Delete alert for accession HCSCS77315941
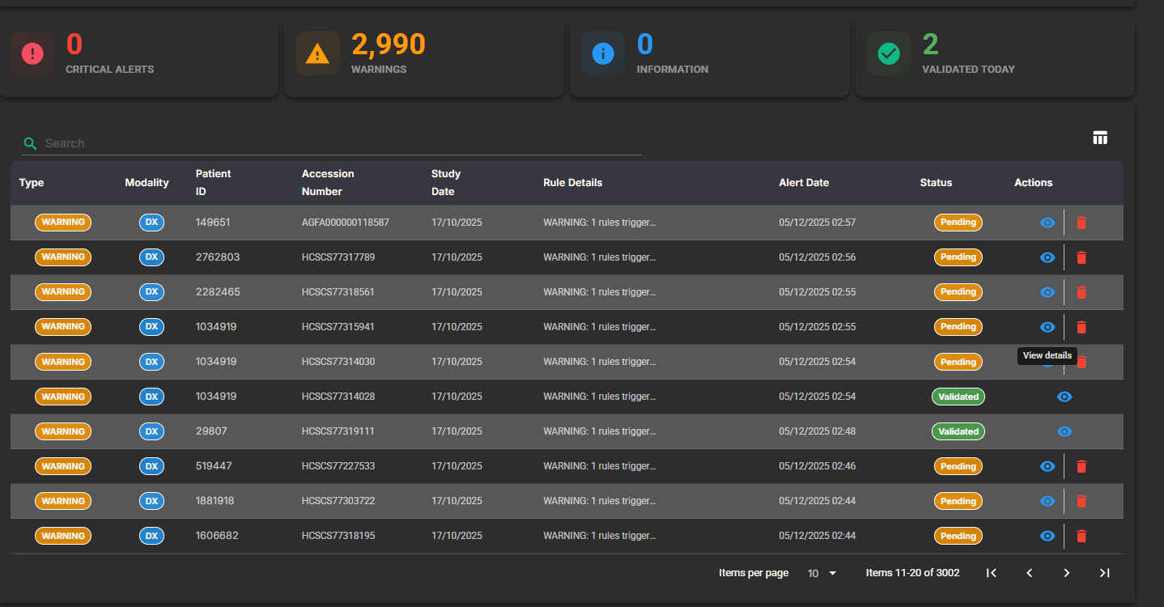Screen dimensions: 1164x607 (1081, 327)
